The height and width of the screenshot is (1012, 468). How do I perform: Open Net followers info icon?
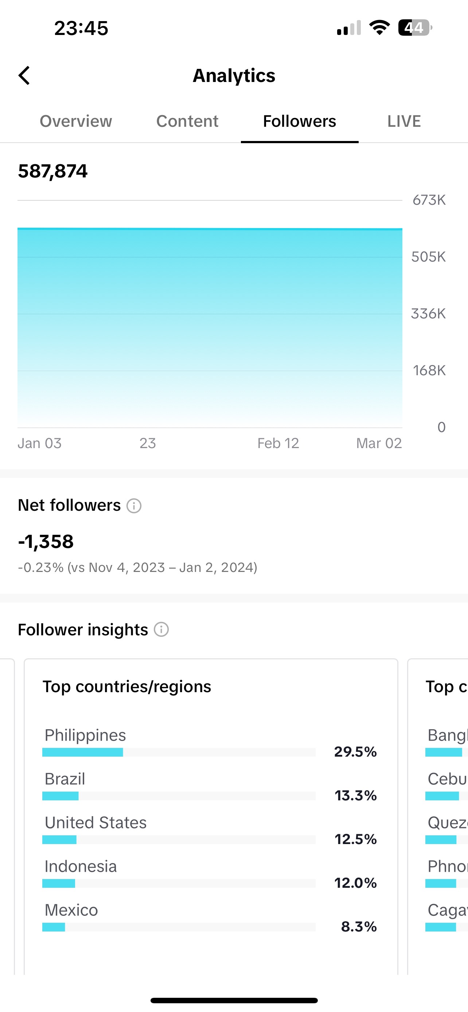click(x=134, y=506)
